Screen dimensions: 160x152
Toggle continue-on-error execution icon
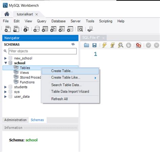pos(138,45)
